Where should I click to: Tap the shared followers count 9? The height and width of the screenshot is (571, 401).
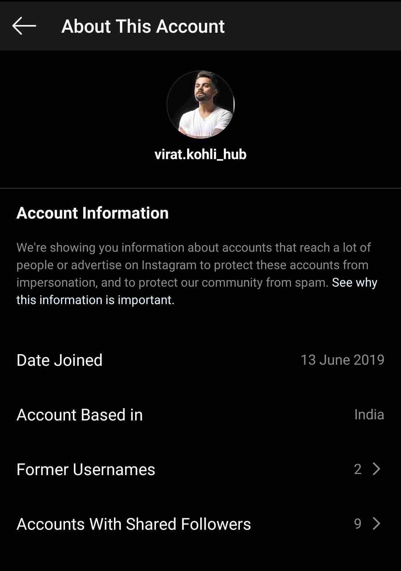358,524
